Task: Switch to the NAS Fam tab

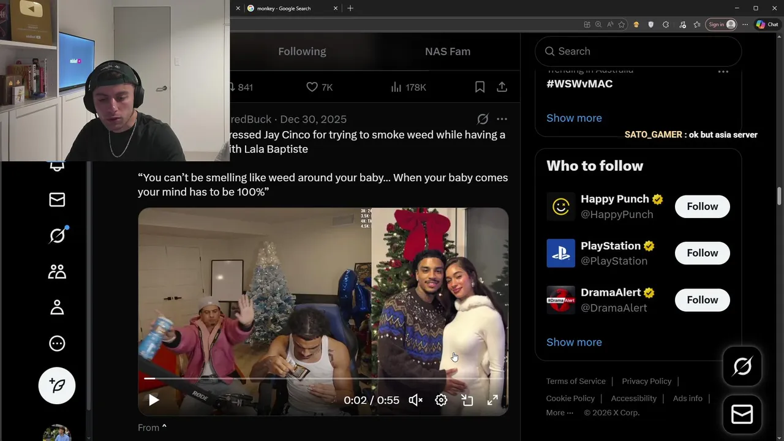Action: 448,51
